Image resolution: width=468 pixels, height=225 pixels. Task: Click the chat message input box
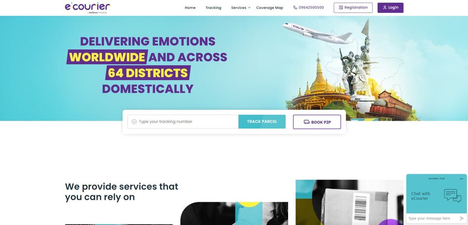tap(433, 219)
